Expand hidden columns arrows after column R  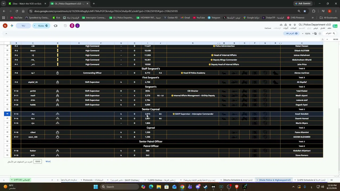[280, 43]
